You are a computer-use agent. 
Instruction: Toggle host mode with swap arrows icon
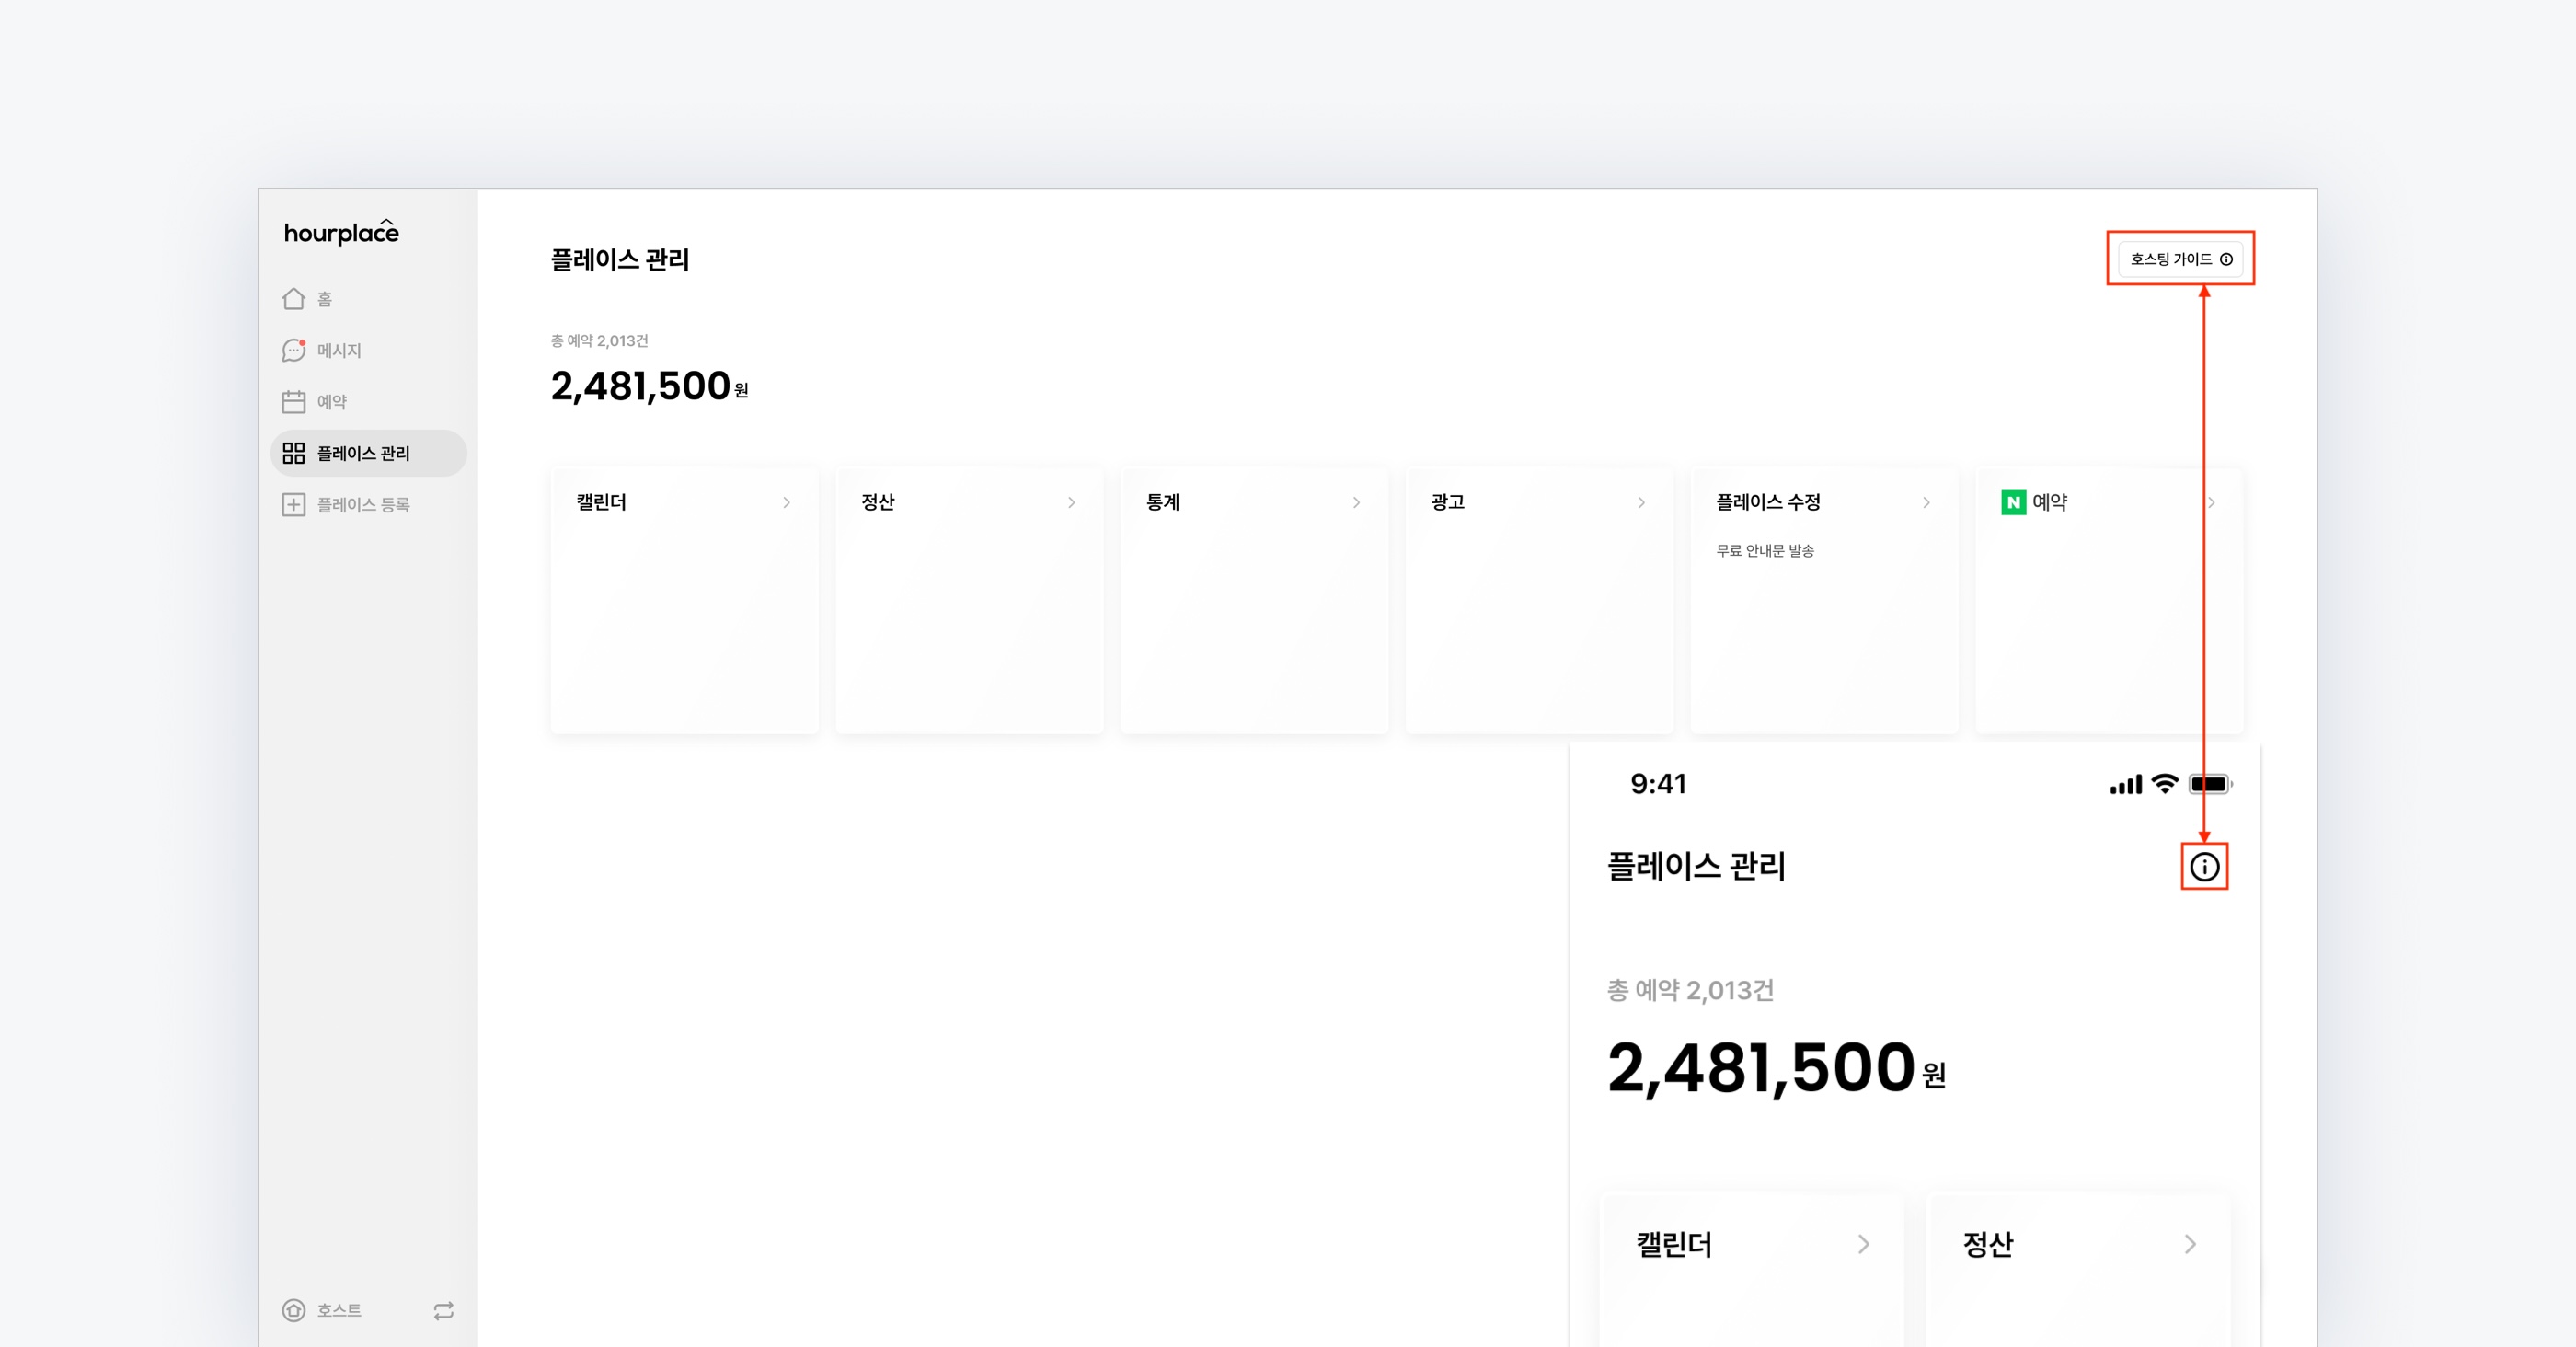[x=444, y=1310]
